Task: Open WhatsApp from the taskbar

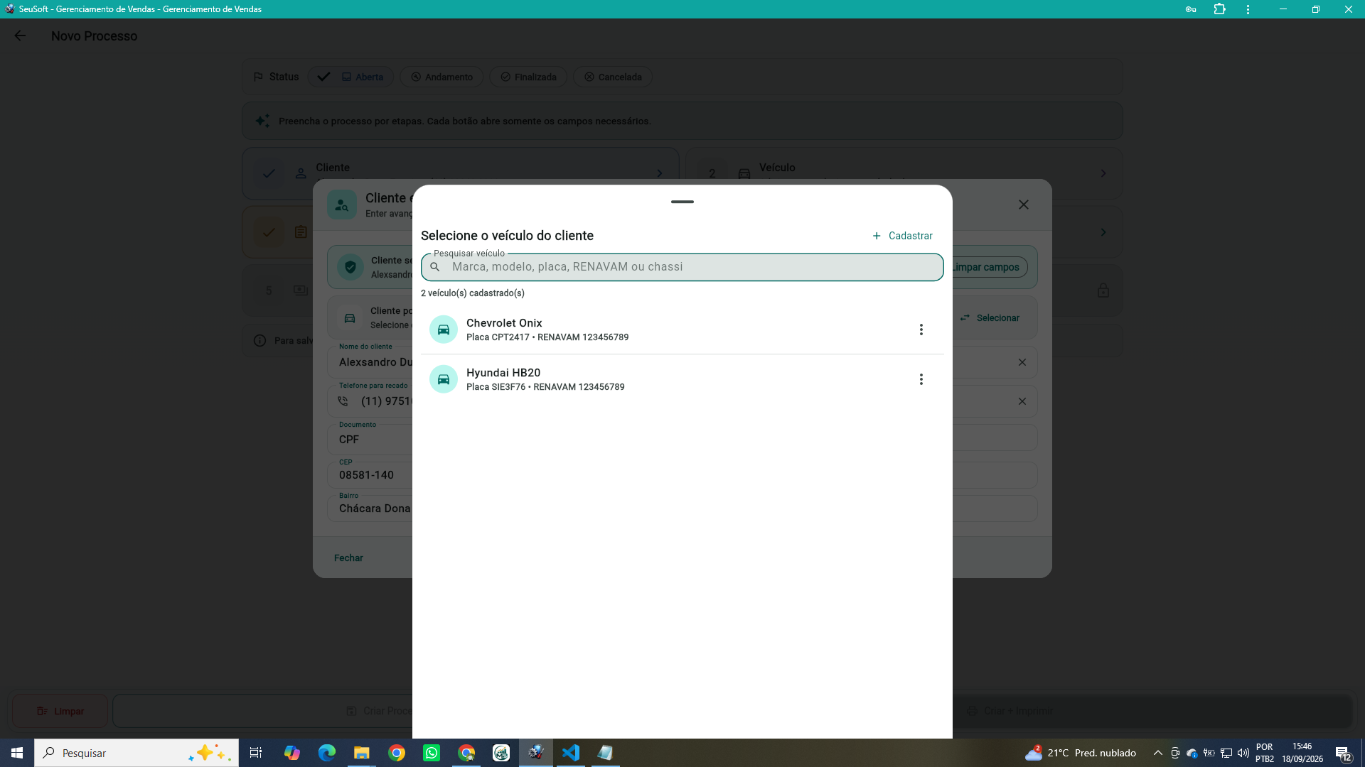Action: click(x=432, y=753)
